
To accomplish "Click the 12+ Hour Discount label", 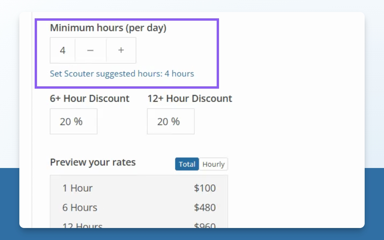I will (x=190, y=99).
